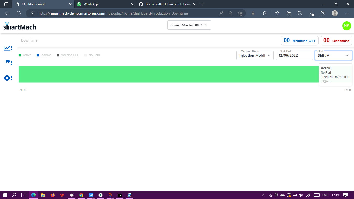
Task: Select the reports flag icon in sidebar
Action: pyautogui.click(x=7, y=63)
